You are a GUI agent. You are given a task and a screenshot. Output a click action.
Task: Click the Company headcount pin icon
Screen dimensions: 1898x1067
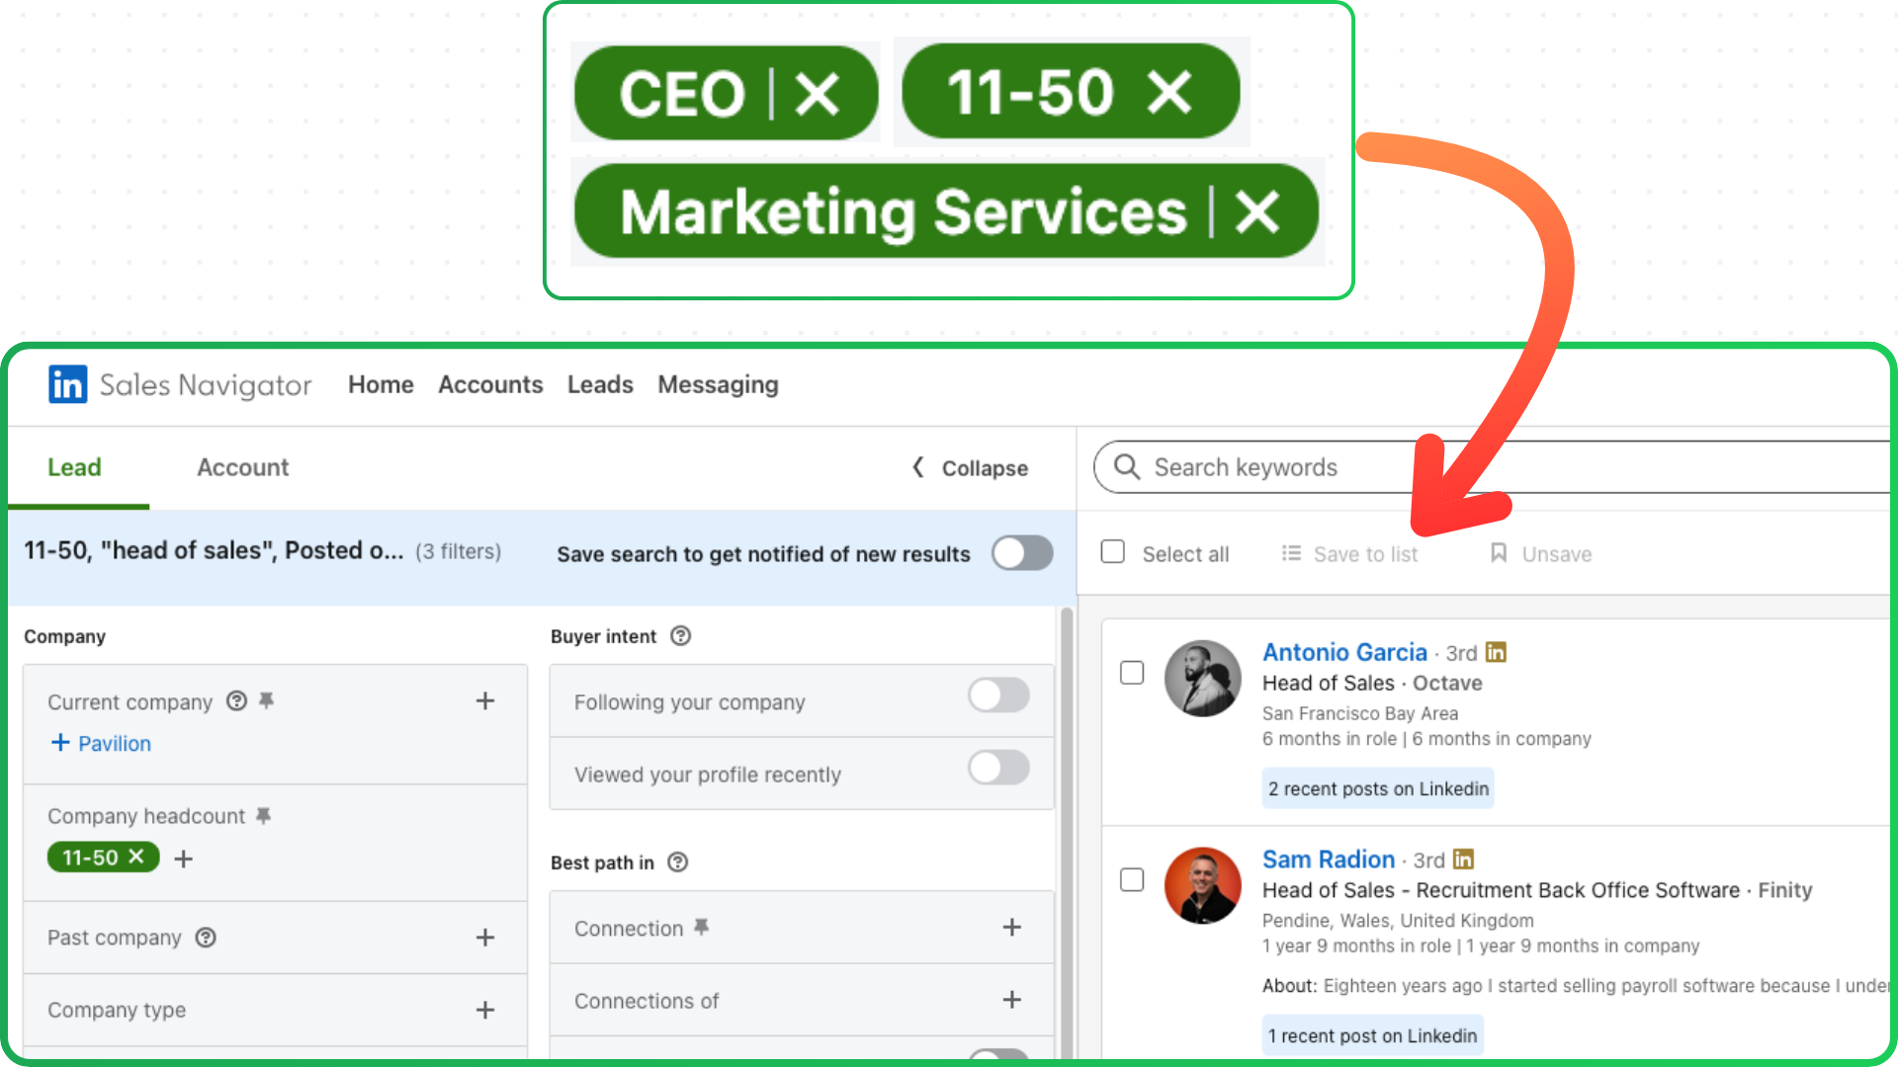263,816
